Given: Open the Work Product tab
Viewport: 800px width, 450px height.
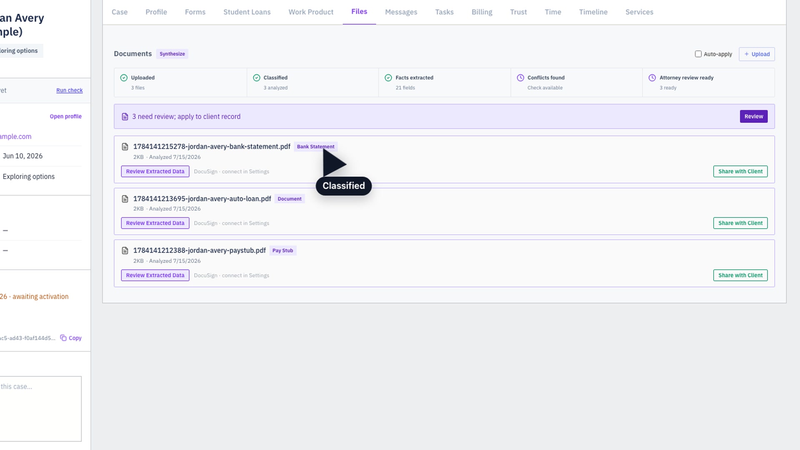Looking at the screenshot, I should [x=311, y=12].
